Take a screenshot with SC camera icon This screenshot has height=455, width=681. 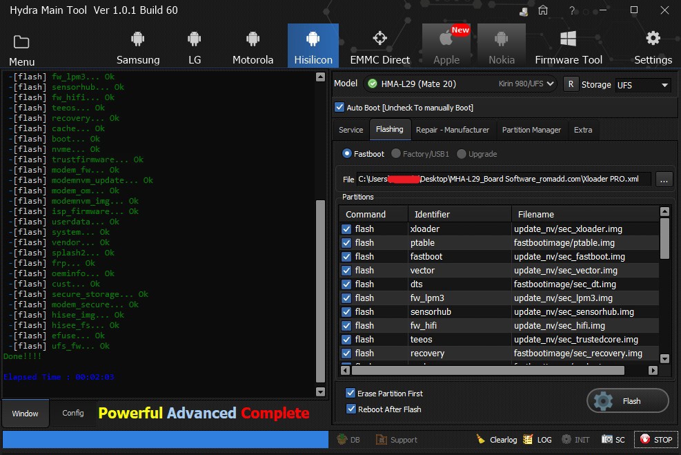[608, 439]
